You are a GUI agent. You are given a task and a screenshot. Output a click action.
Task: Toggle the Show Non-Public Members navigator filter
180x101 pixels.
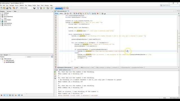coord(10,95)
